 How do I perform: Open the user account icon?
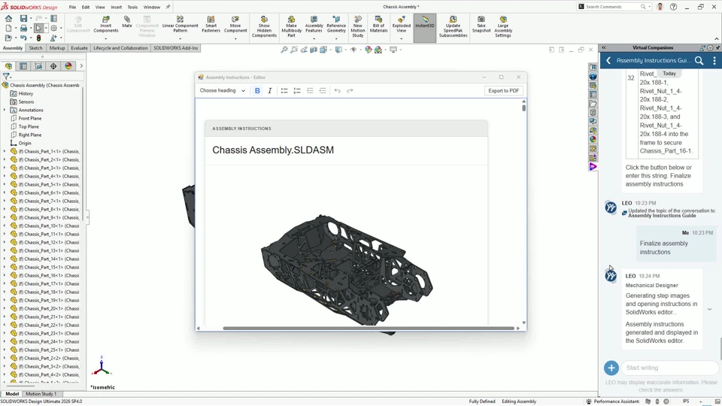pyautogui.click(x=660, y=7)
